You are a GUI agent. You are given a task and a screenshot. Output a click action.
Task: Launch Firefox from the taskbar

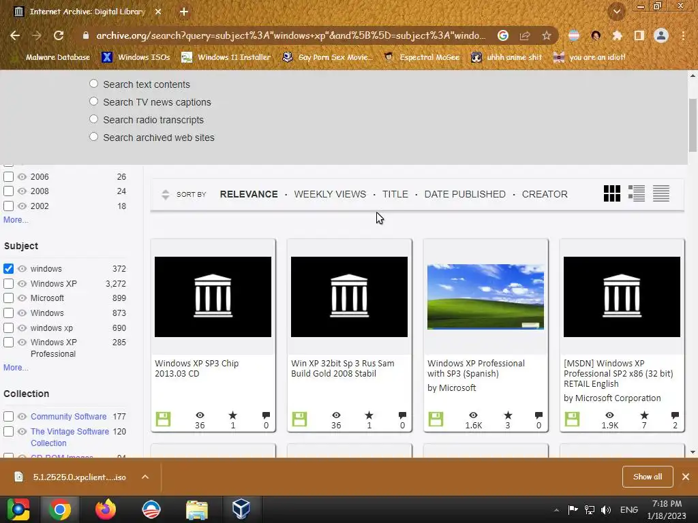(106, 509)
